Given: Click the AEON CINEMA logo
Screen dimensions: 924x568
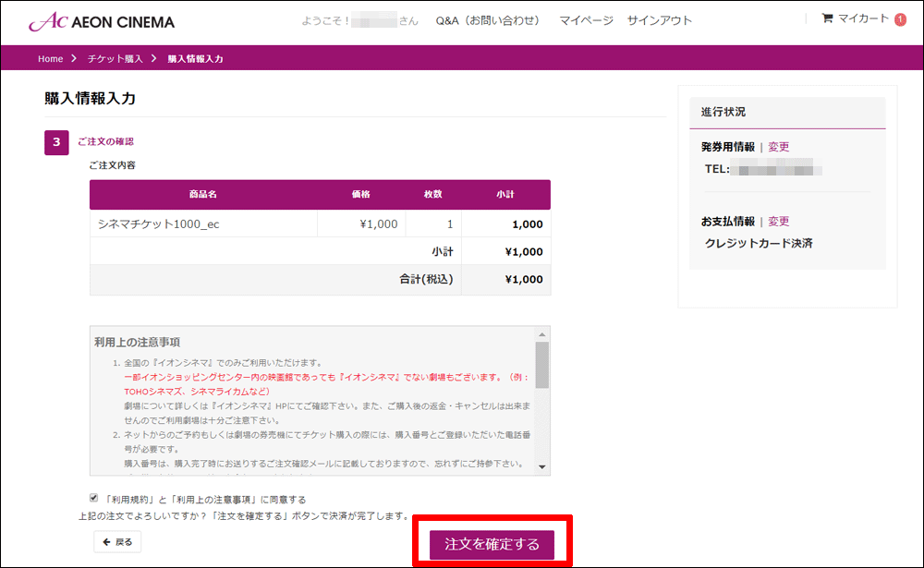Looking at the screenshot, I should point(102,22).
